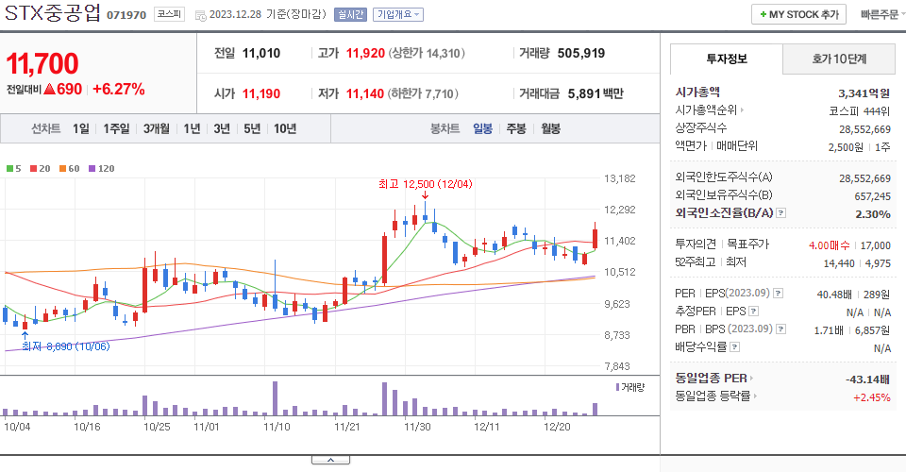Screen dimensions: 906x472
Task: Select the 10년 line chart period
Action: pos(285,128)
